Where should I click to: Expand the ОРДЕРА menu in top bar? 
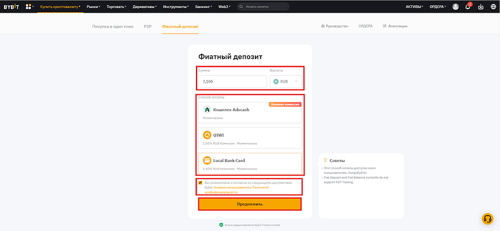tap(438, 7)
